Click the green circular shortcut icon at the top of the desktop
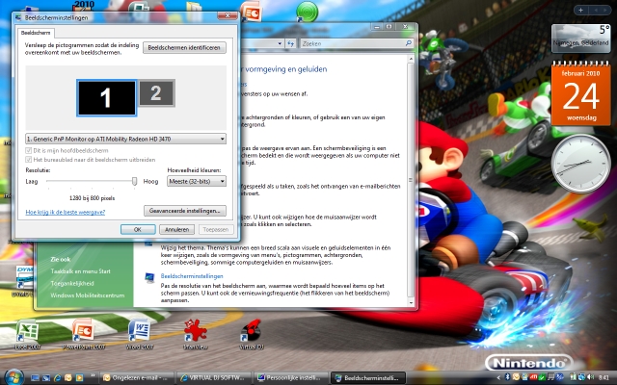This screenshot has width=617, height=385. 307,12
